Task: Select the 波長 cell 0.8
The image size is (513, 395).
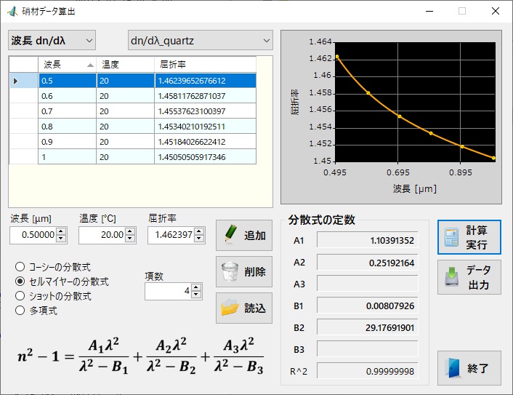Action: 67,127
